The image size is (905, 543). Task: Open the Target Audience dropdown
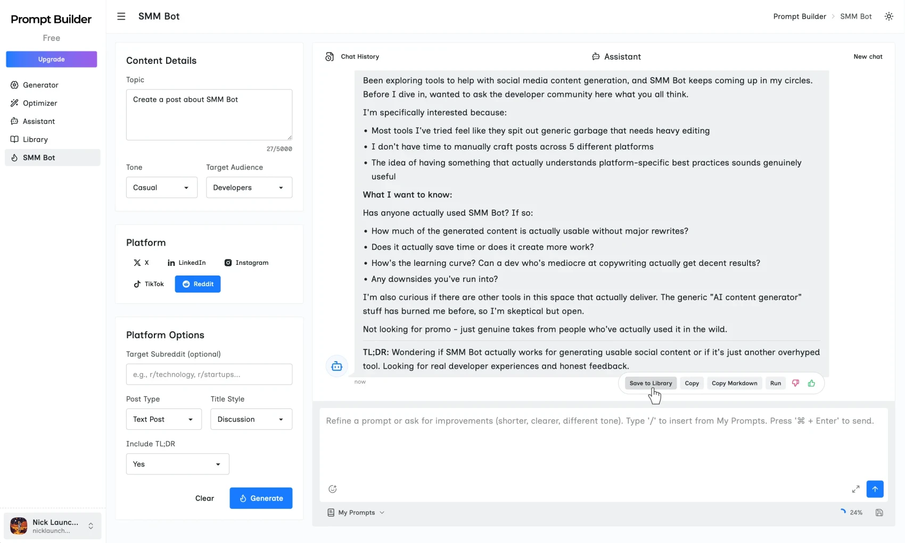249,187
